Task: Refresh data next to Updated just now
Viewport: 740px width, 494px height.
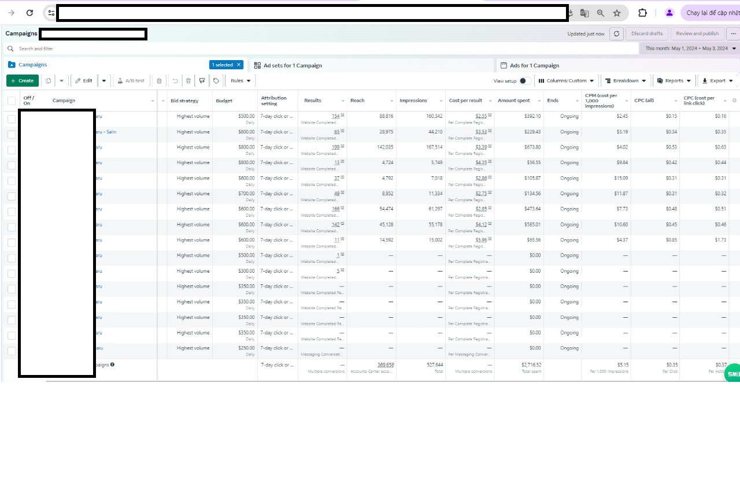Action: (x=617, y=34)
